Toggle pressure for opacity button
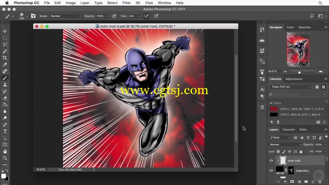The height and width of the screenshot is (185, 329). tap(114, 16)
